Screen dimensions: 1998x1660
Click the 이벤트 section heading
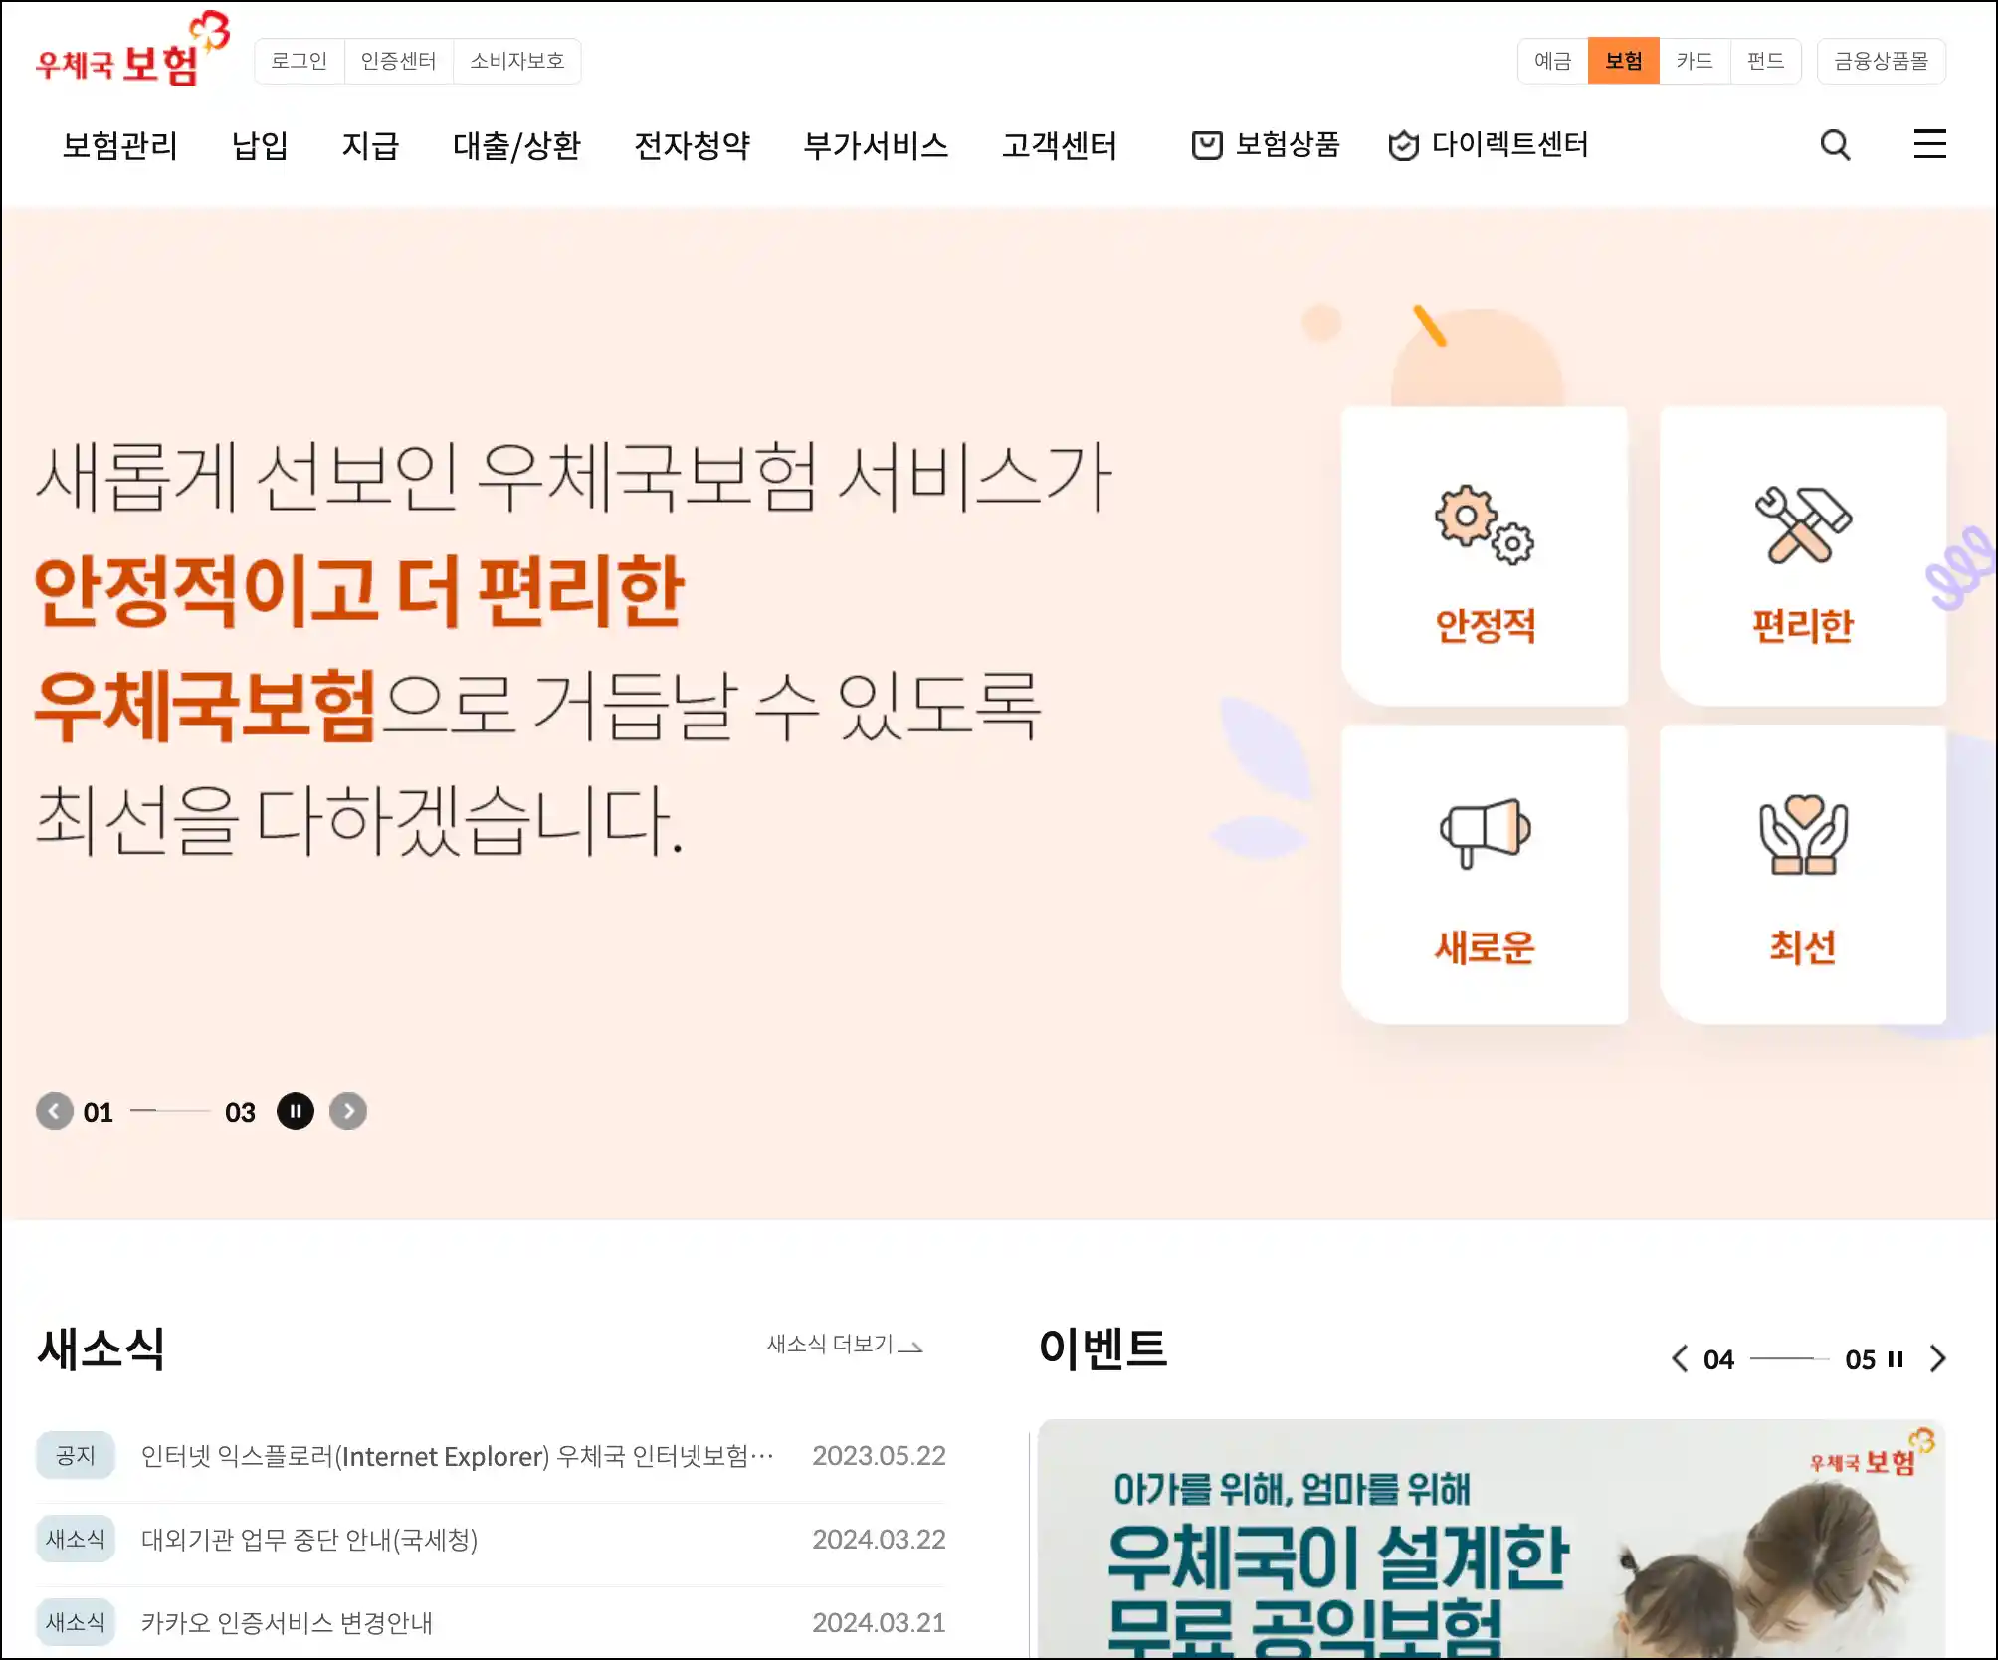click(x=1102, y=1349)
